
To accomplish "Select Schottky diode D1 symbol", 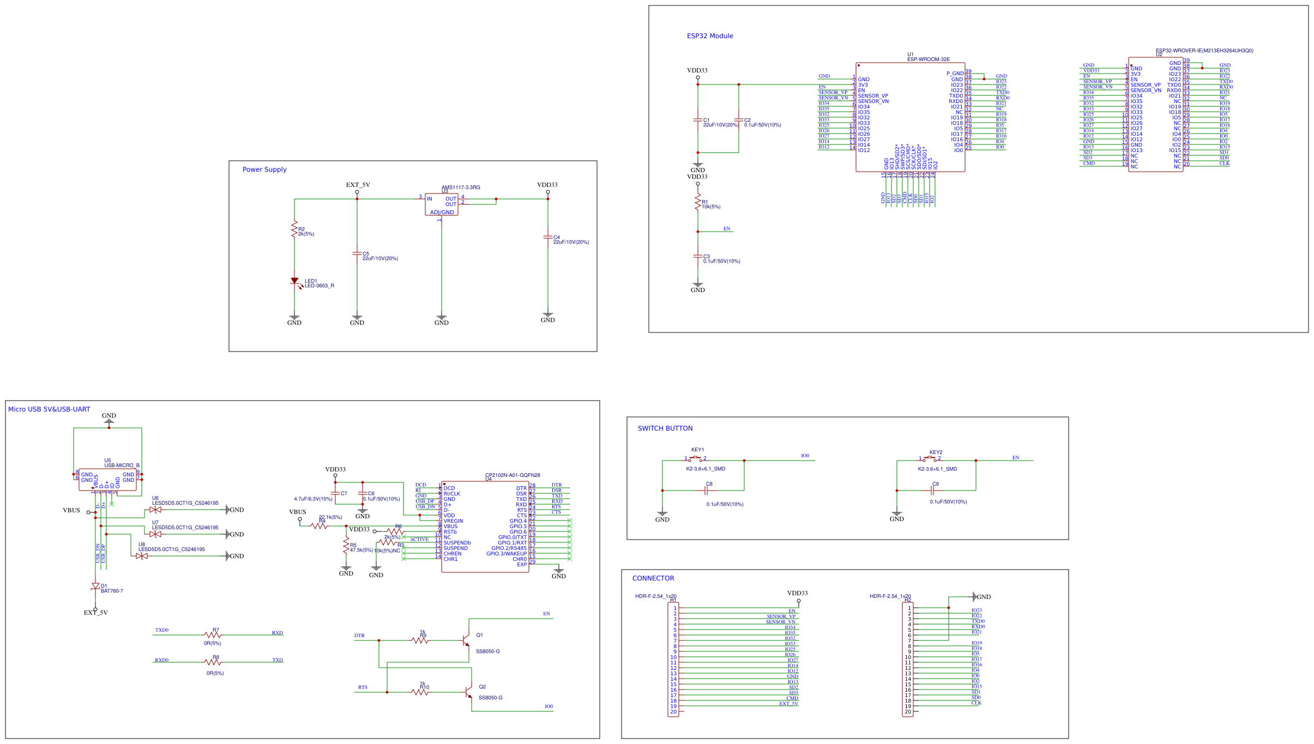I will (x=95, y=586).
